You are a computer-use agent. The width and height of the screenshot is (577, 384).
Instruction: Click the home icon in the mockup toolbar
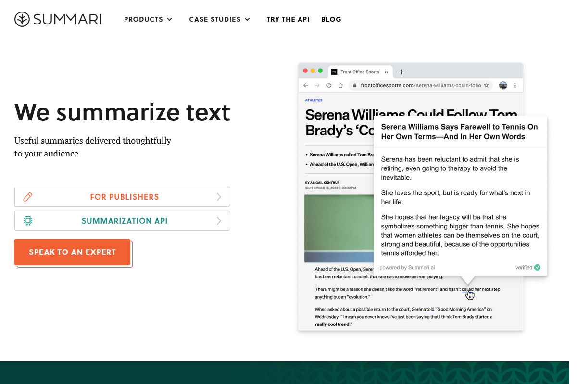coord(340,85)
